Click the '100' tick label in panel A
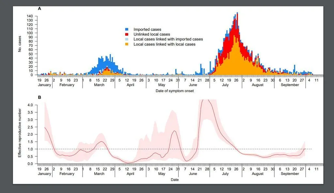Image resolution: width=334 pixels, height=193 pixels. (x=30, y=33)
